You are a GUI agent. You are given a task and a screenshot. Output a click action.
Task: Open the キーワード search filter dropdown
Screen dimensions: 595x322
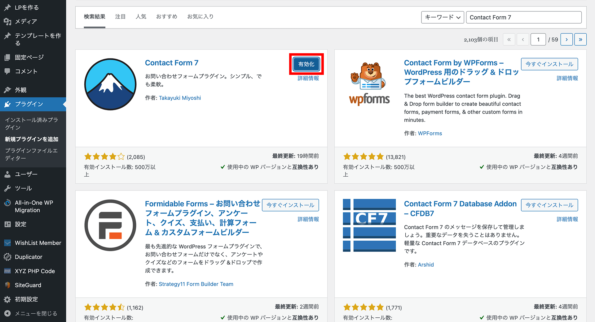pos(443,17)
